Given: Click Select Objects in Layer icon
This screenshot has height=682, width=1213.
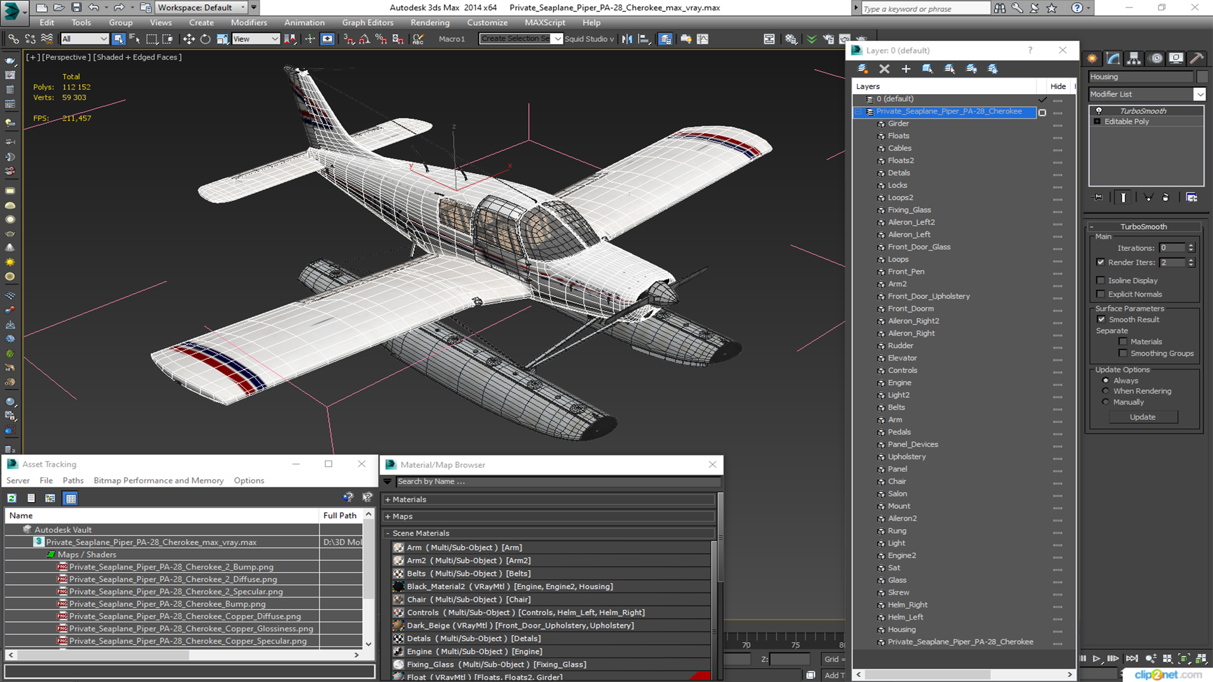Looking at the screenshot, I should point(927,69).
